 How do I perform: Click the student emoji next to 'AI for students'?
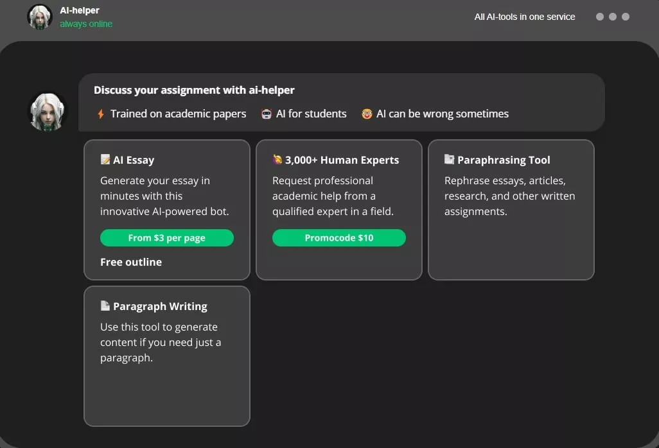tap(265, 114)
